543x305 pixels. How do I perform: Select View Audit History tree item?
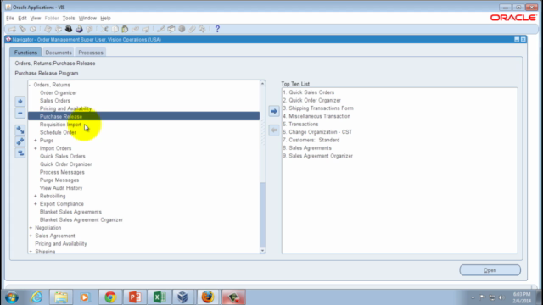[61, 188]
